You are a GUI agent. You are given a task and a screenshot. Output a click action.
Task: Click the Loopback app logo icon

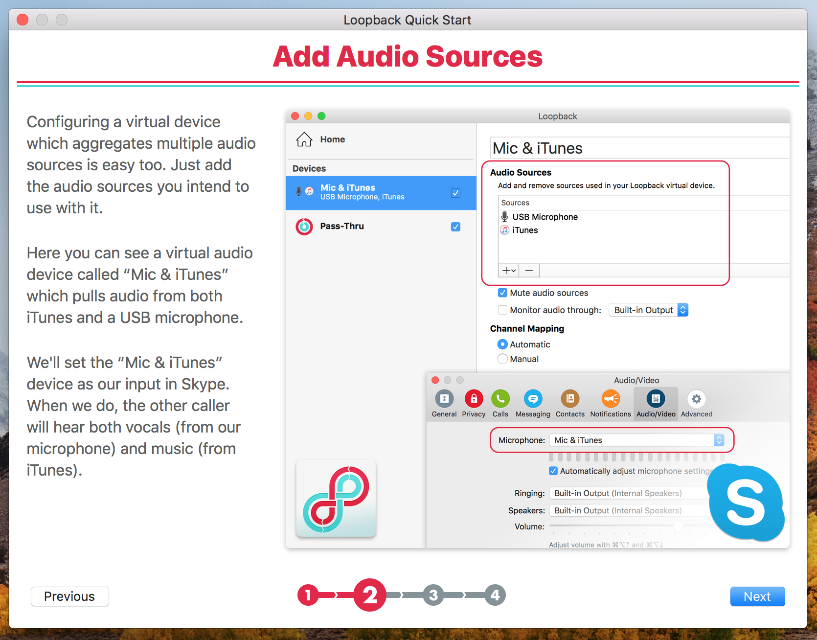point(336,499)
